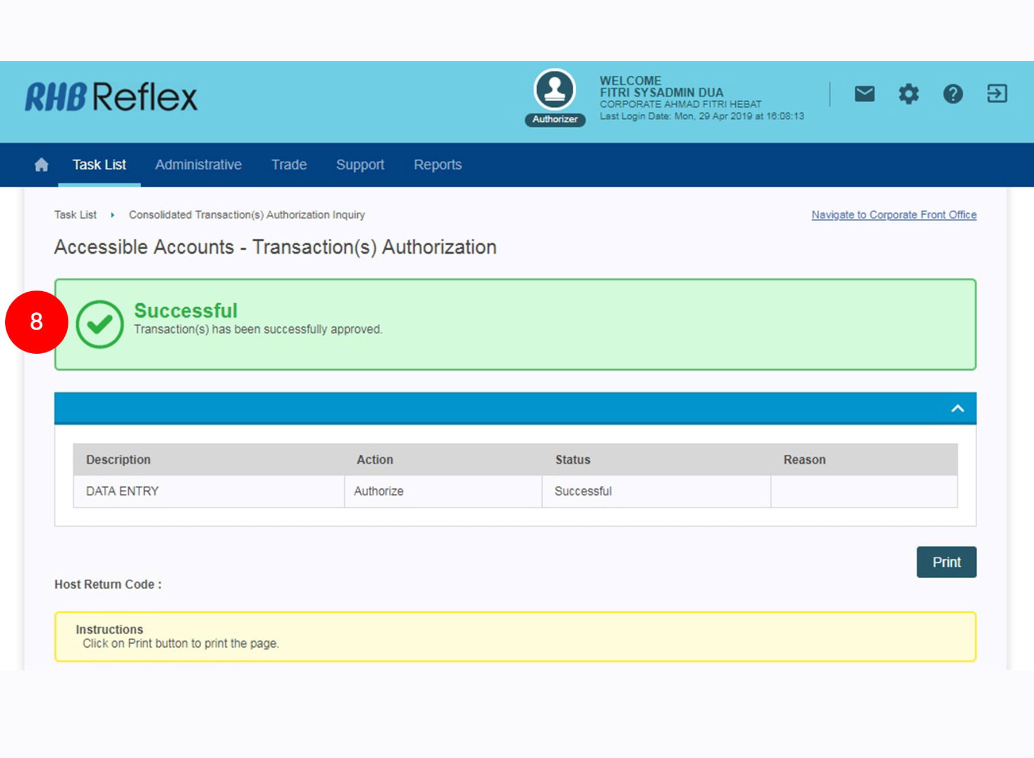Log out using the exit icon
The height and width of the screenshot is (758, 1034).
(997, 94)
